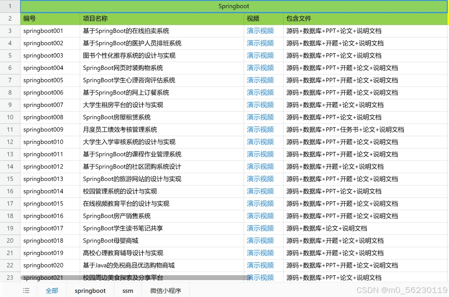Image resolution: width=449 pixels, height=297 pixels.
Task: Switch to the 微信小程序 sheet tab
Action: (166, 291)
